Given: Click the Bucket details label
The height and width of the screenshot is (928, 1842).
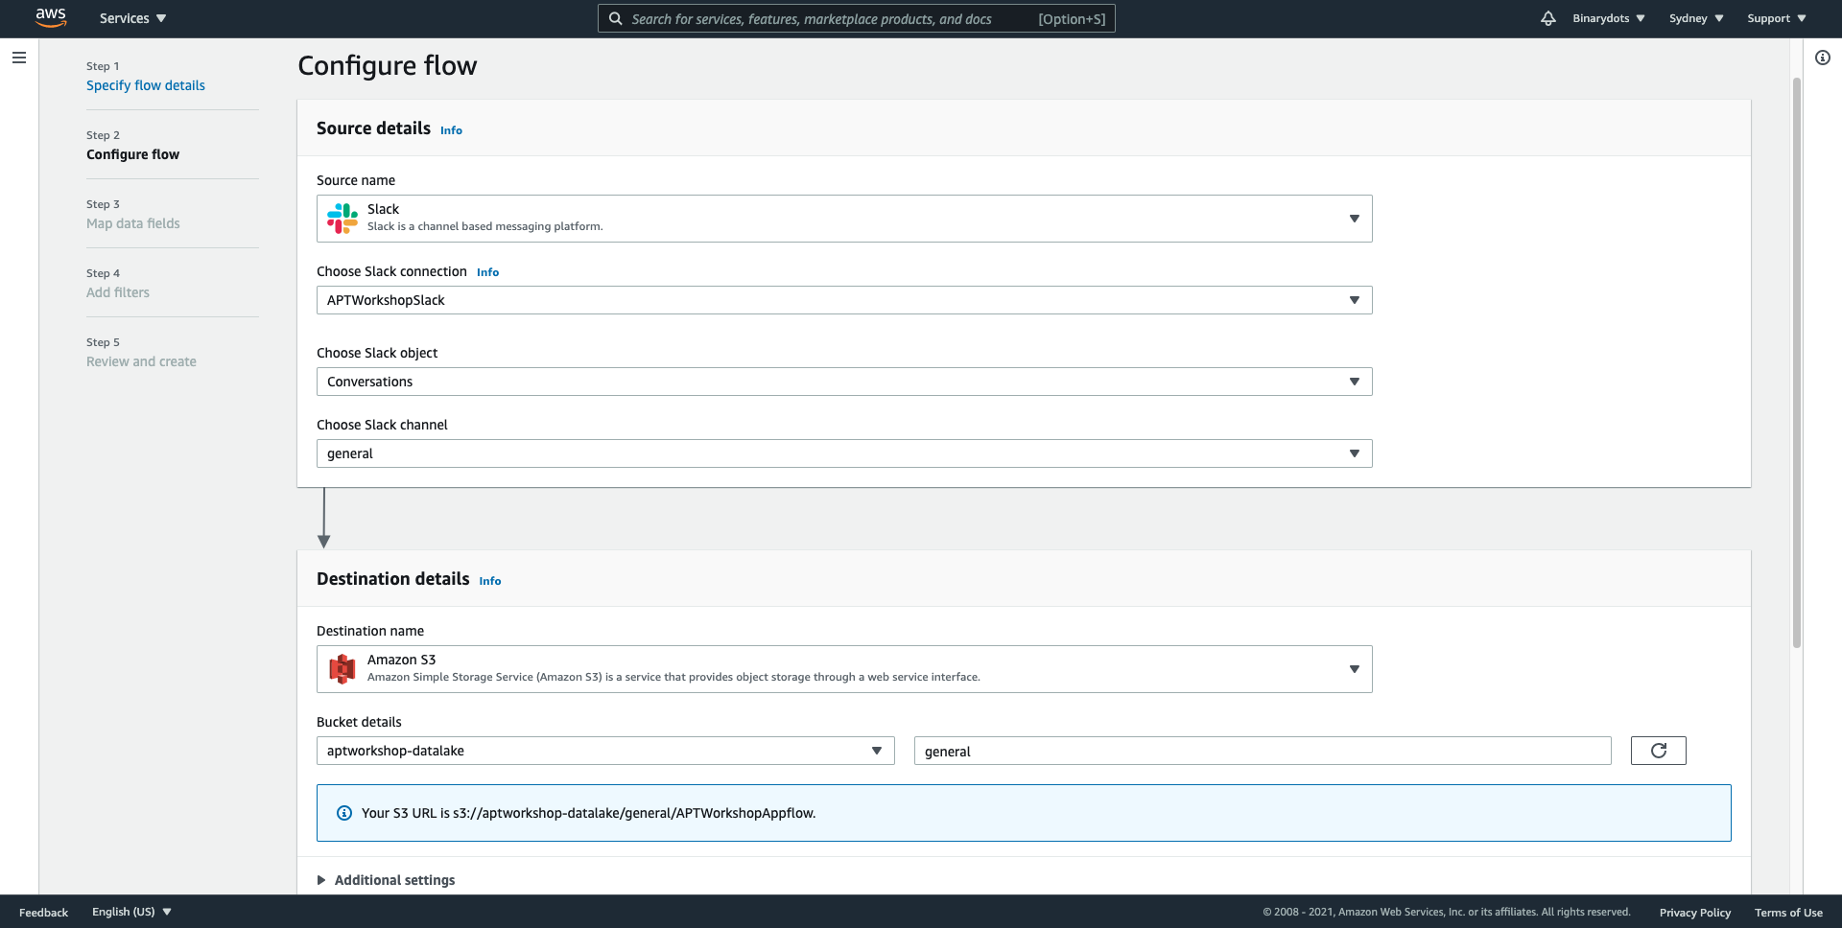Looking at the screenshot, I should [359, 722].
